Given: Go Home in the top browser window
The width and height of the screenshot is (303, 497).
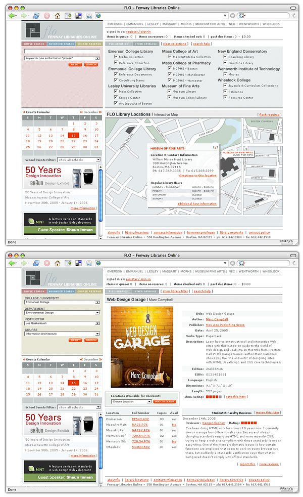Looking at the screenshot, I should (57, 16).
